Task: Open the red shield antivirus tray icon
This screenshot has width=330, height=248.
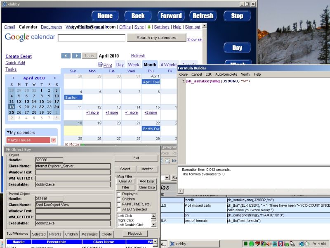Action: click(280, 244)
